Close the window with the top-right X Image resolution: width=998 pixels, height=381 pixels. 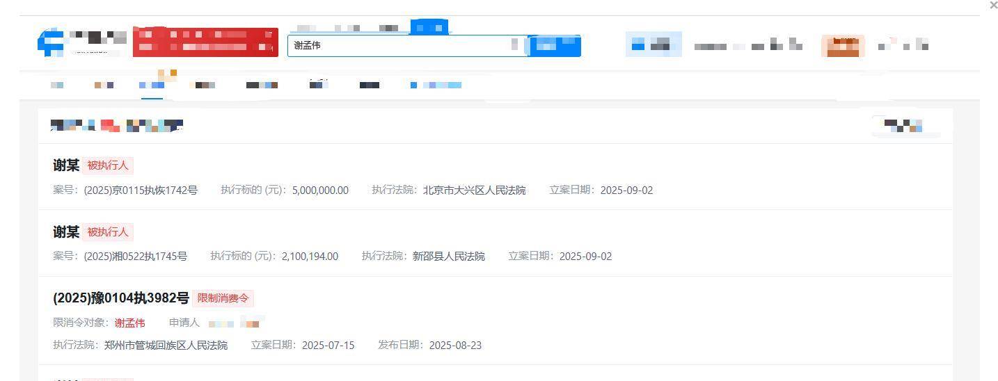(993, 6)
